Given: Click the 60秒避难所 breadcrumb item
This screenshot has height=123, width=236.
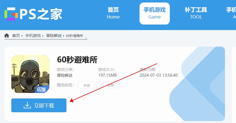Looking at the screenshot, I should click(x=74, y=36).
